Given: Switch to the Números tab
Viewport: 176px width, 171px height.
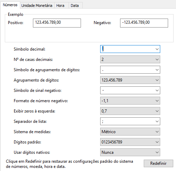Looking at the screenshot, I should point(10,5).
